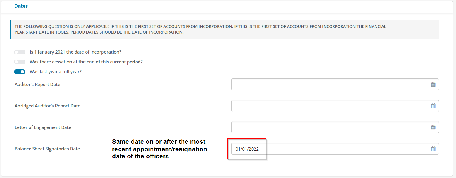
Task: Click into the Auditor's Report Date field
Action: click(x=335, y=85)
